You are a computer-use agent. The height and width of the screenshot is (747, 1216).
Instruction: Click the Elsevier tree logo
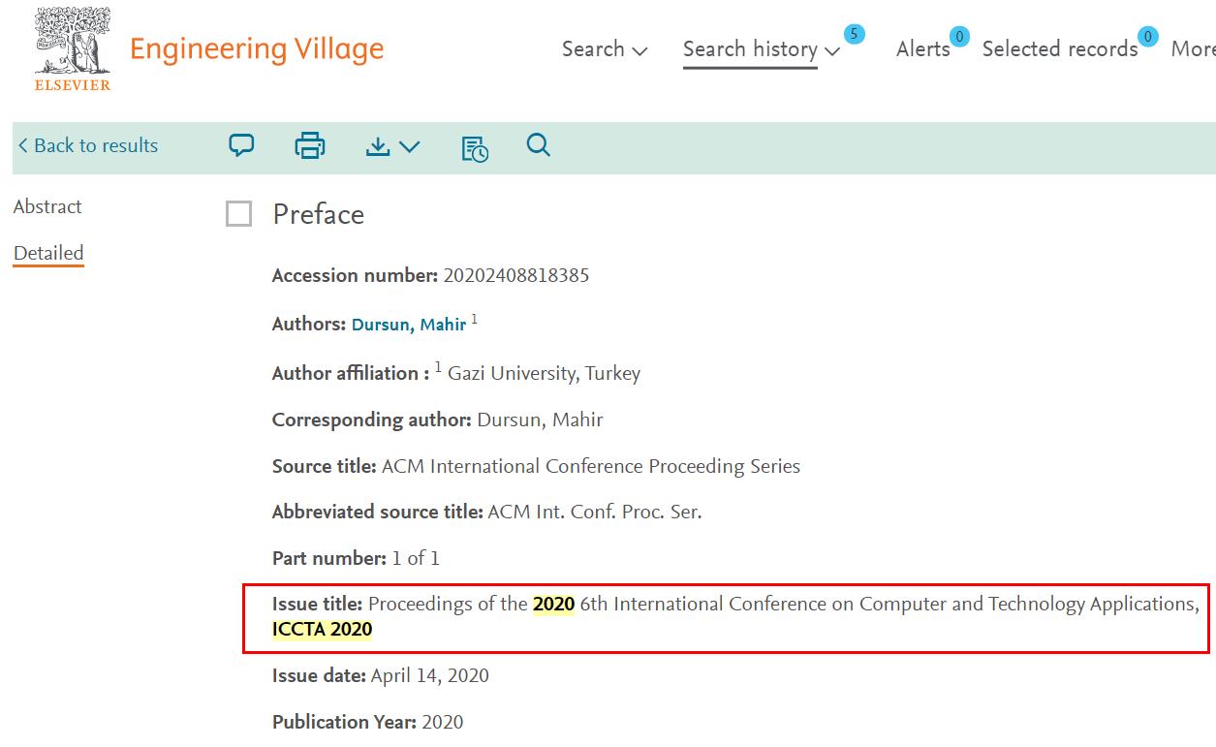73,46
